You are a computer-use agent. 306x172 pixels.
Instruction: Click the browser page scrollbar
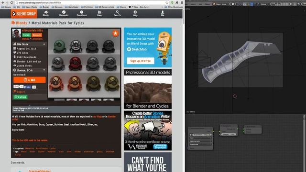[x=184, y=17]
